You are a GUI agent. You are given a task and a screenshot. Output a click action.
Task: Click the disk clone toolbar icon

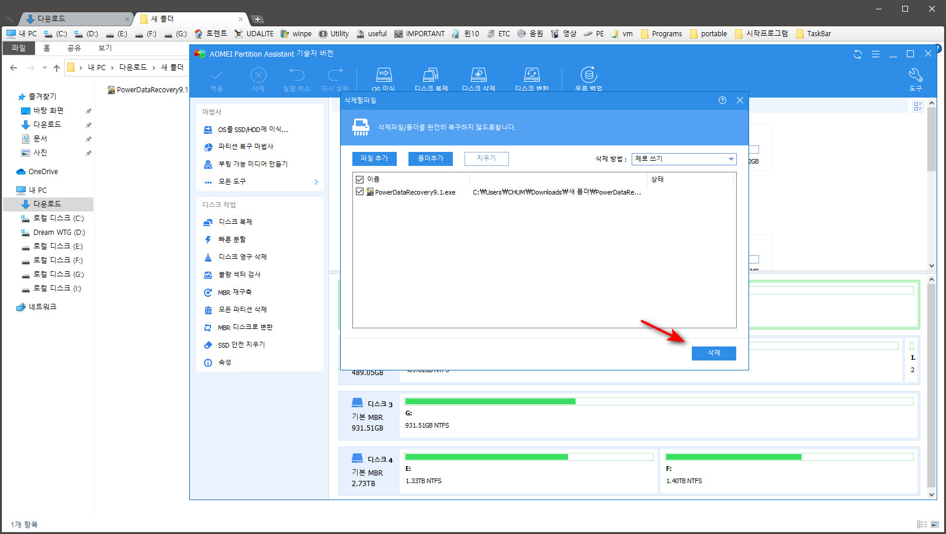[x=431, y=75]
